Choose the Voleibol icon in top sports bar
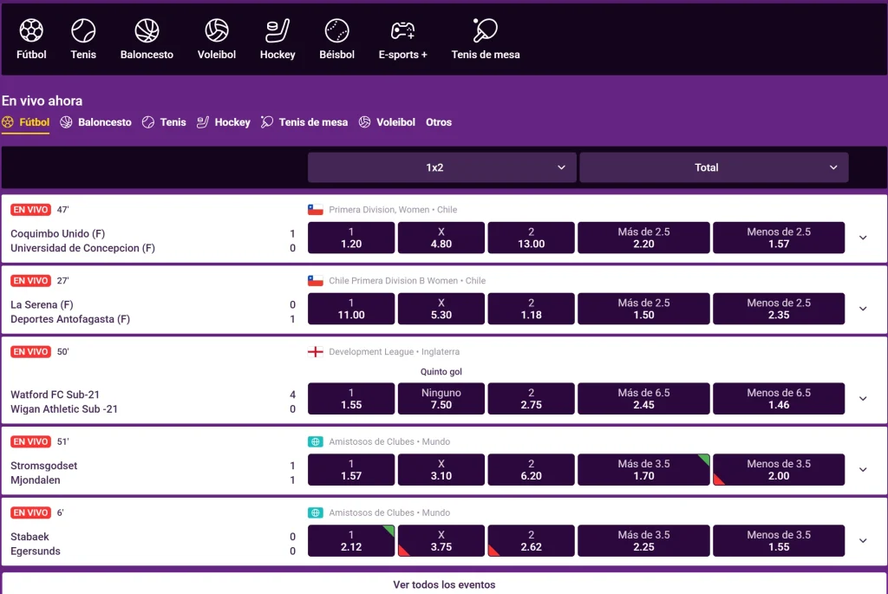 point(216,31)
